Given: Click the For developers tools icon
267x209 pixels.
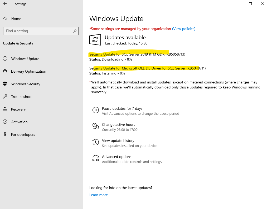Looking at the screenshot, I should [x=5, y=134].
